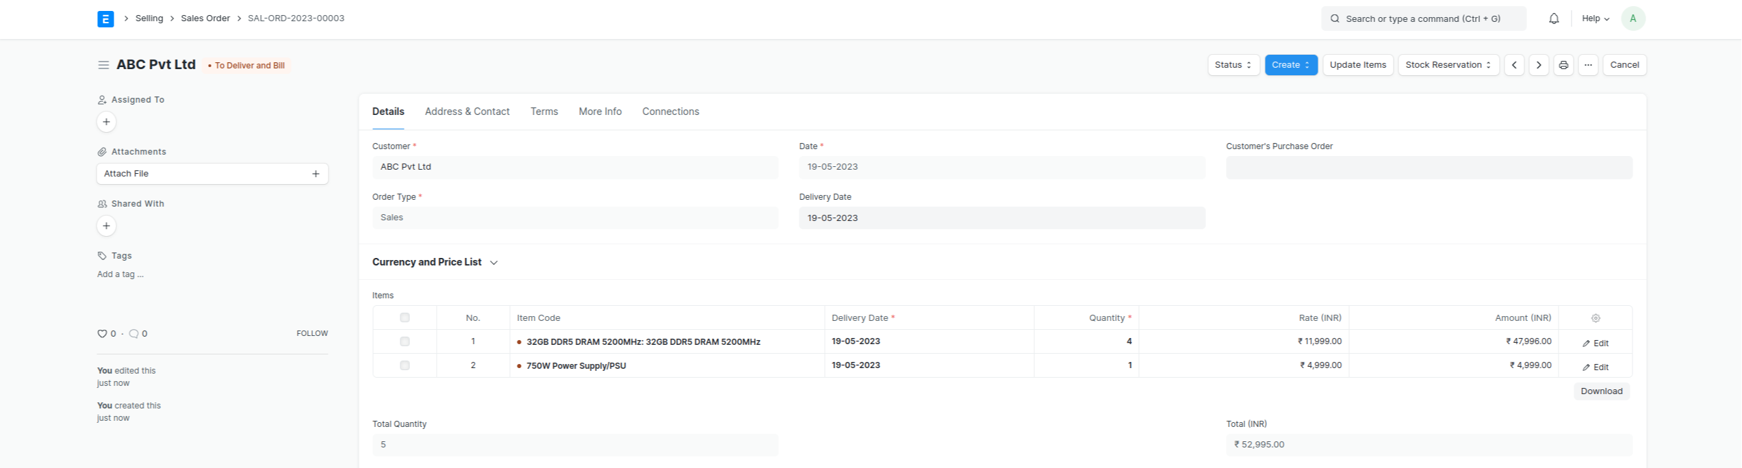Screen dimensions: 1742x468
Task: Click the Update Items button
Action: click(x=1357, y=65)
